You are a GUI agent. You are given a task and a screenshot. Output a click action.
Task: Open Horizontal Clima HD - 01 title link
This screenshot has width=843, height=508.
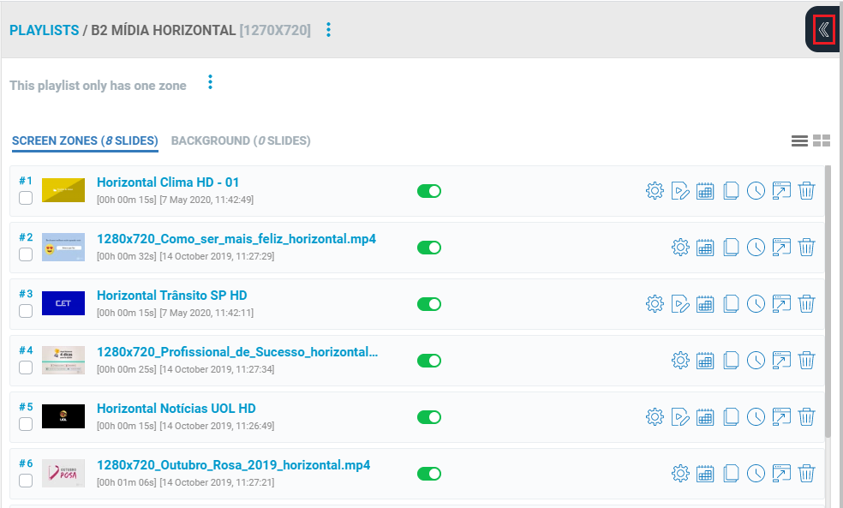(x=168, y=182)
